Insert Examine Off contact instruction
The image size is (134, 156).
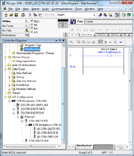pos(107,30)
